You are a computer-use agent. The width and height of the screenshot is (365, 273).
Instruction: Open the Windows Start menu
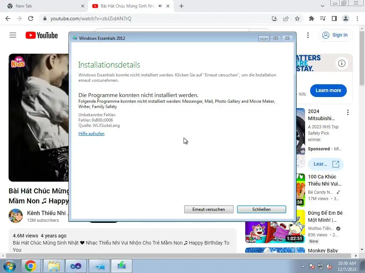pyautogui.click(x=9, y=266)
